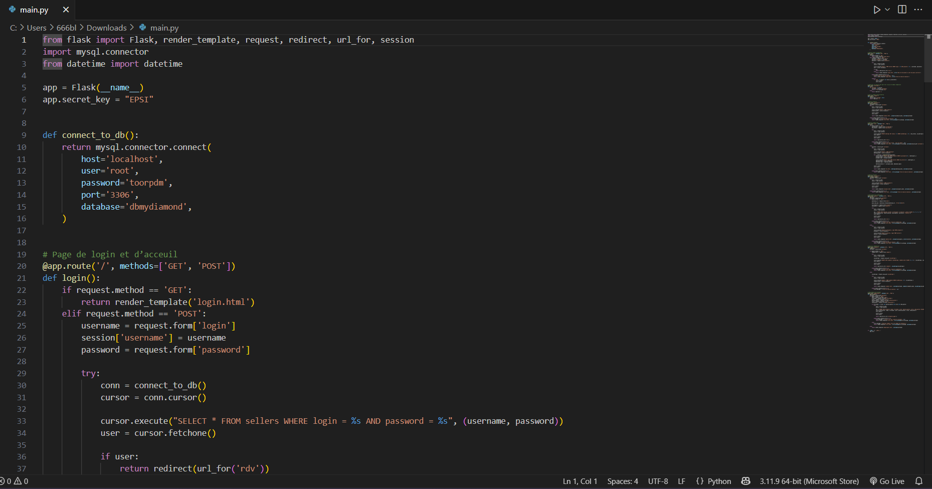Open the More Actions ellipsis menu
Screen dimensions: 932x489
pos(918,10)
